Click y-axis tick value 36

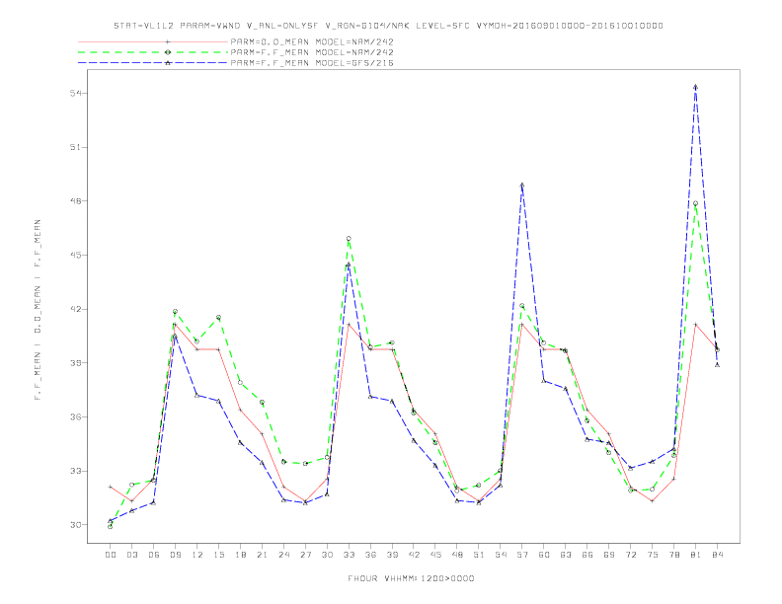tap(76, 416)
